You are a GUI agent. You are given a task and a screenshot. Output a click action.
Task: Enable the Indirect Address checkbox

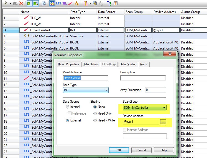pyautogui.click(x=124, y=130)
